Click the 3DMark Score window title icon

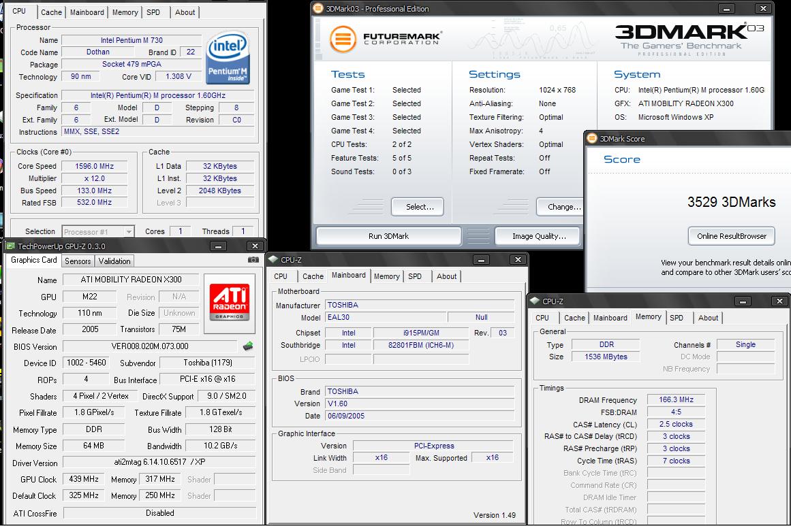[592, 139]
